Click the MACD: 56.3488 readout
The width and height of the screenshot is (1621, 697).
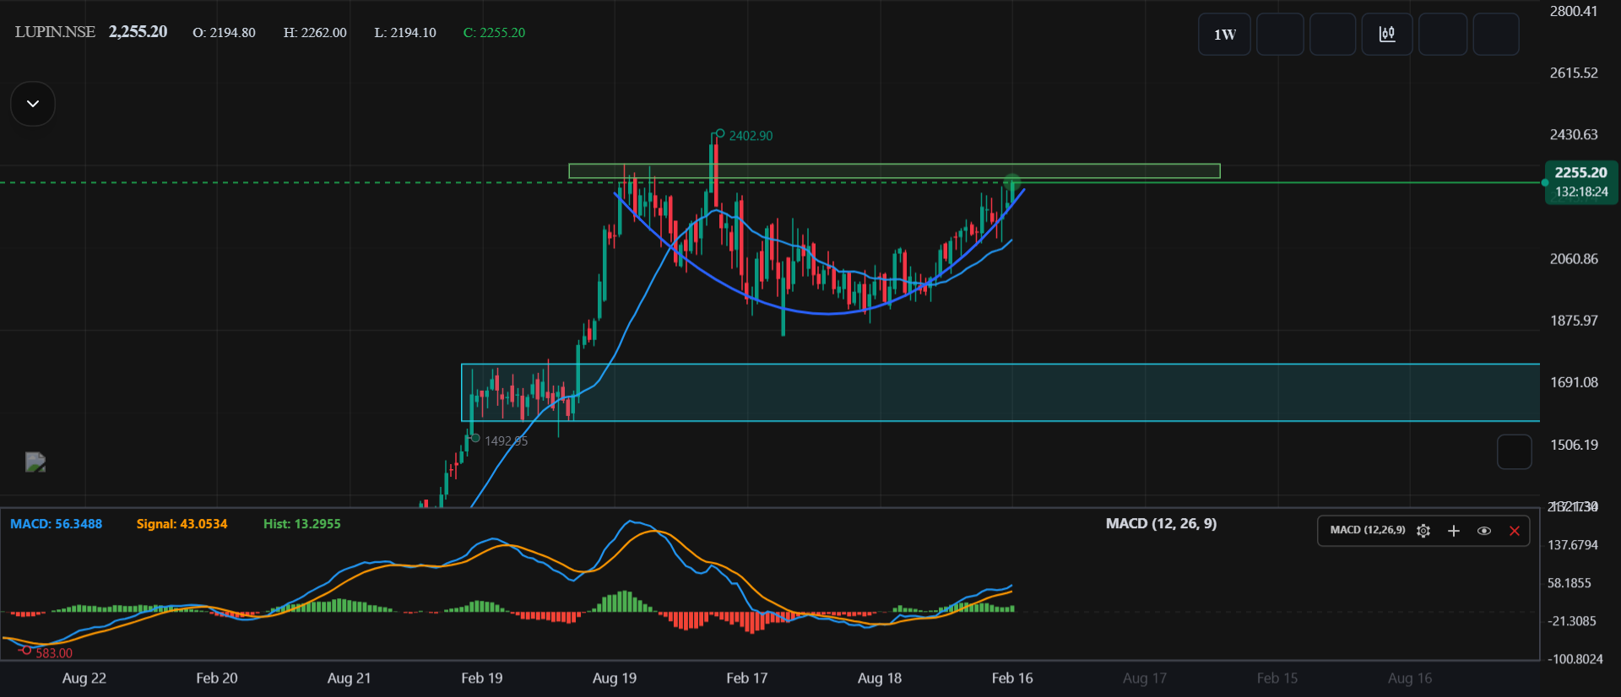(56, 524)
